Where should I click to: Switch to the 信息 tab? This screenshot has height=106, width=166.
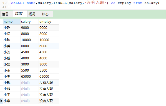click(7, 14)
